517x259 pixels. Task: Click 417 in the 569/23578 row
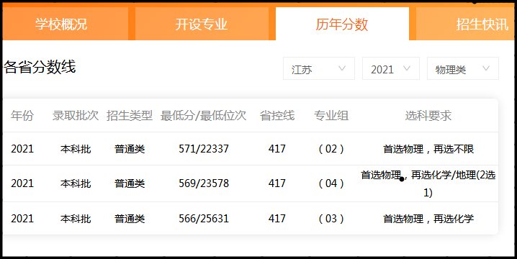277,183
